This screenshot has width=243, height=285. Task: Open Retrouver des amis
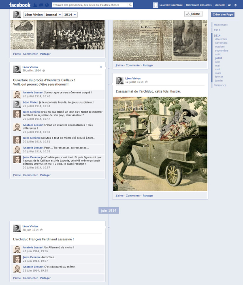[199, 5]
